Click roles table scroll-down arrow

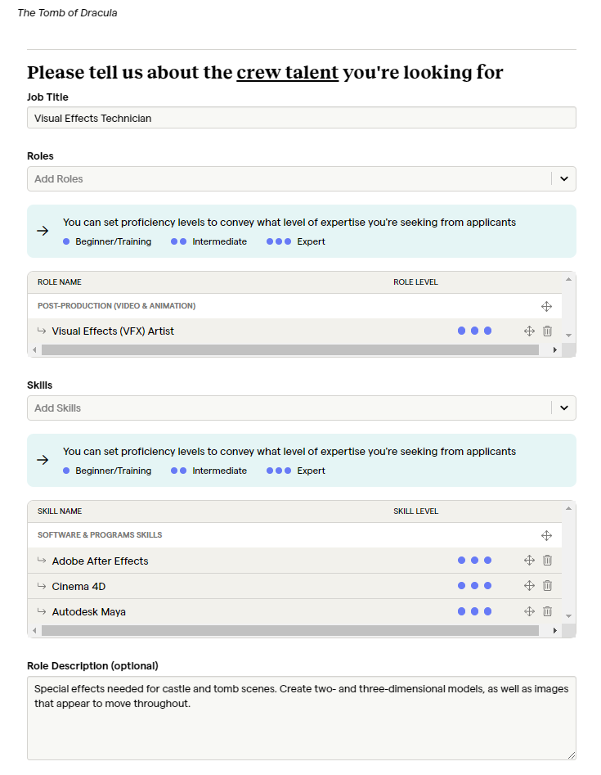568,336
